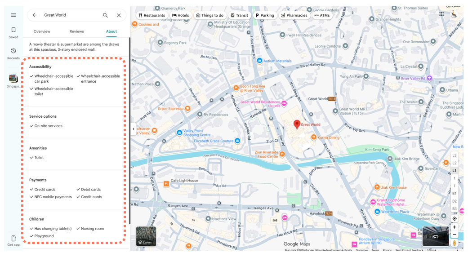468x257 pixels.
Task: Show Things to do nearby
Action: (209, 15)
